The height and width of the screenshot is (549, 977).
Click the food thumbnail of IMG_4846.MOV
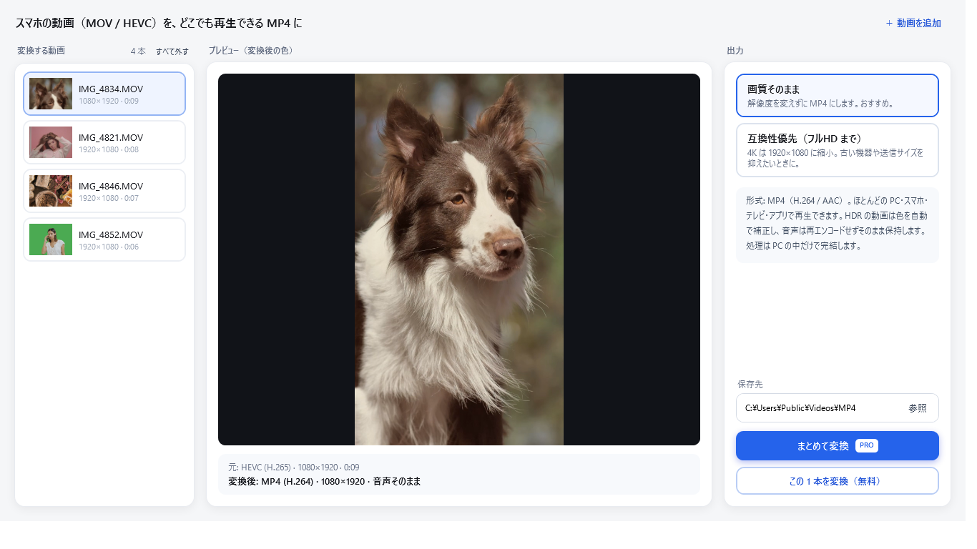51,191
